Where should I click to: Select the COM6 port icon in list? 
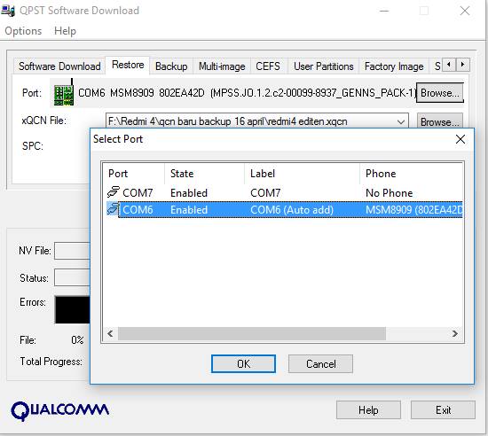click(x=113, y=209)
